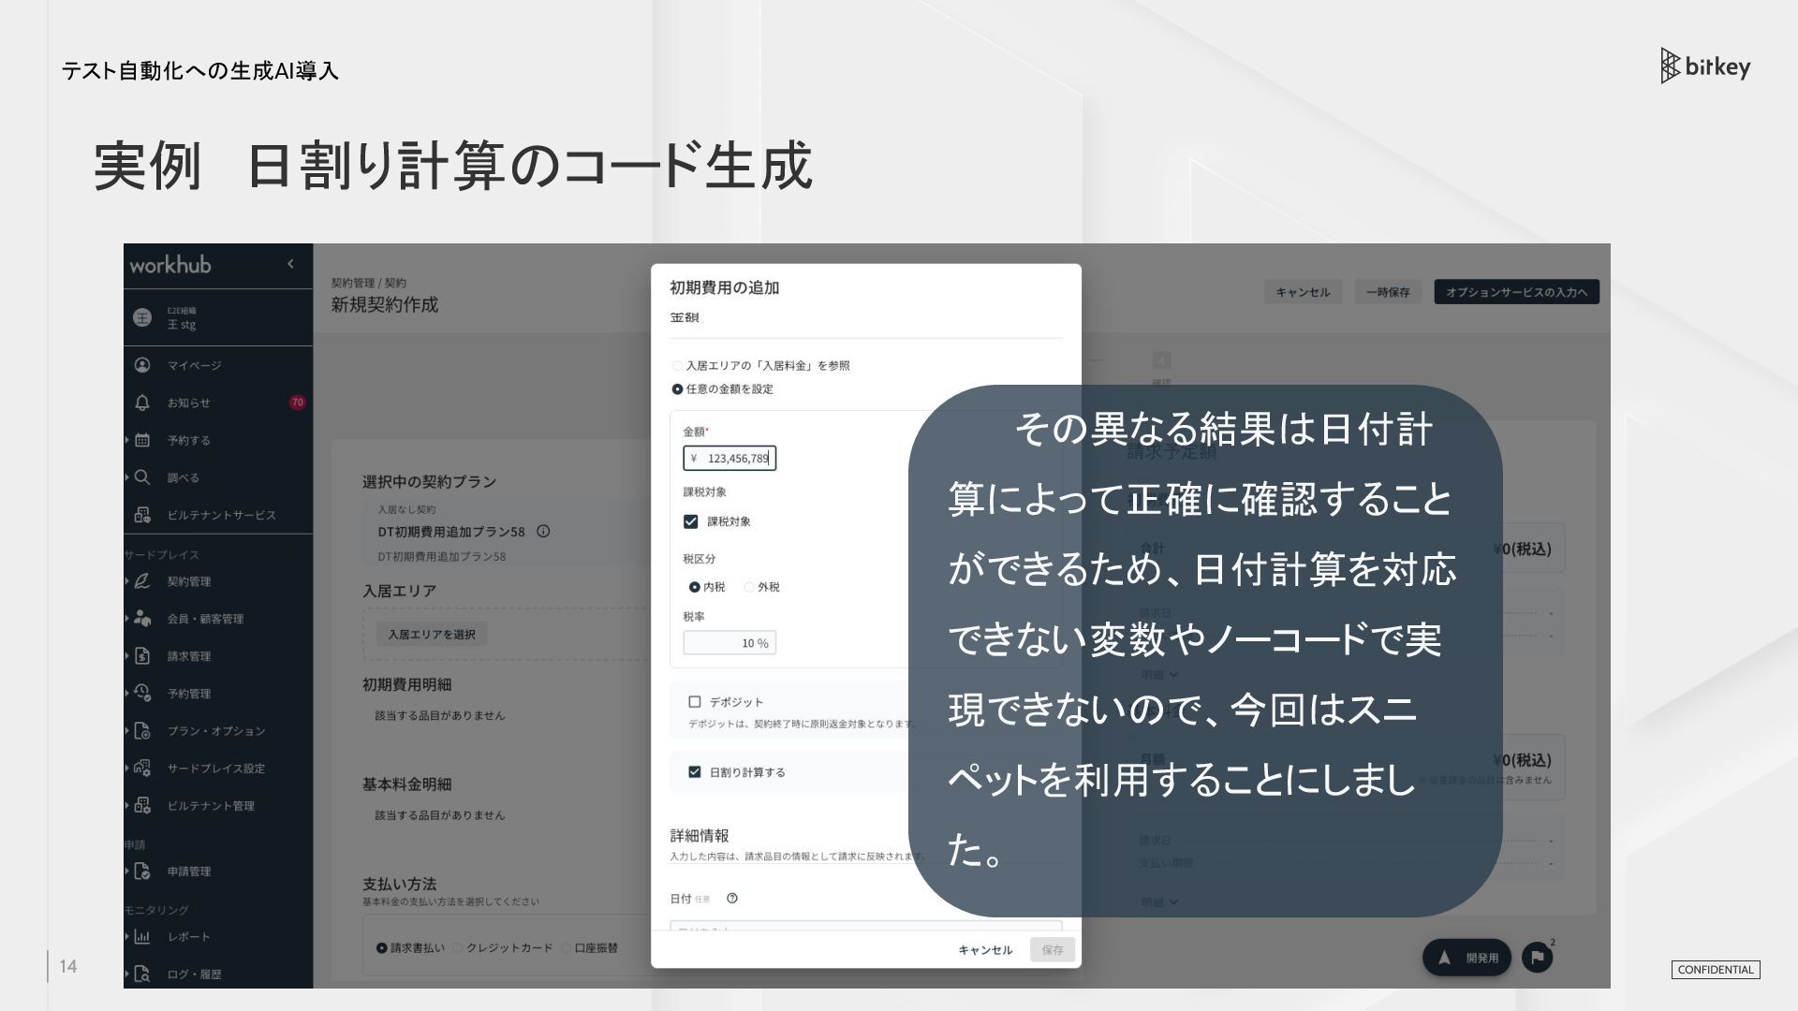This screenshot has height=1011, width=1798.
Task: Click dialog キャンセル button
Action: tap(985, 950)
